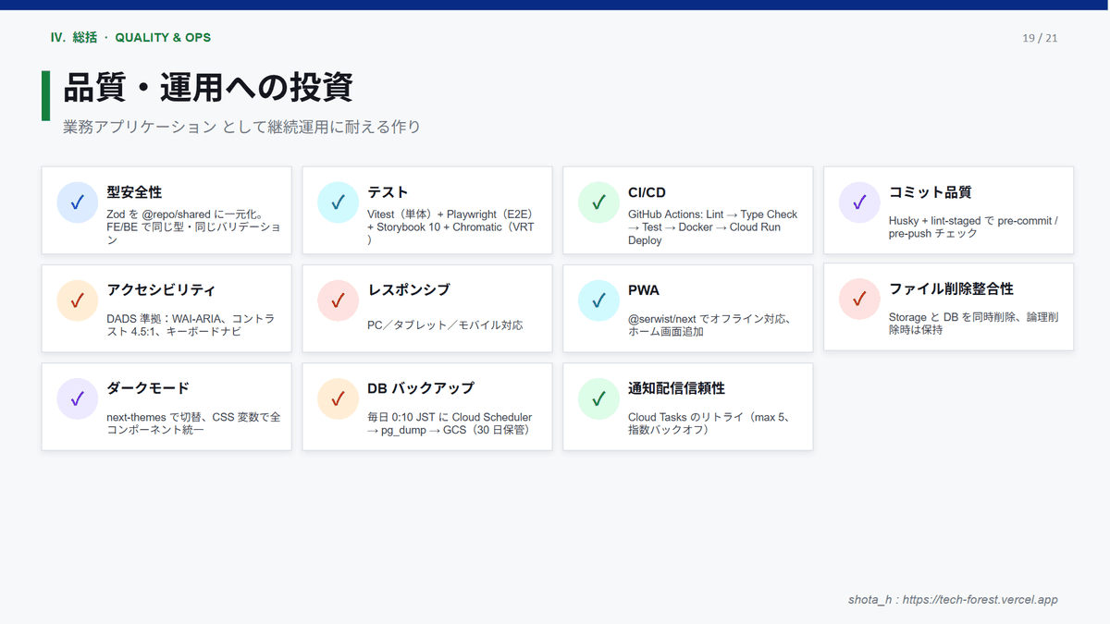Select the orange checkmark icon for アクセシビリティ
The width and height of the screenshot is (1110, 624).
click(x=78, y=300)
